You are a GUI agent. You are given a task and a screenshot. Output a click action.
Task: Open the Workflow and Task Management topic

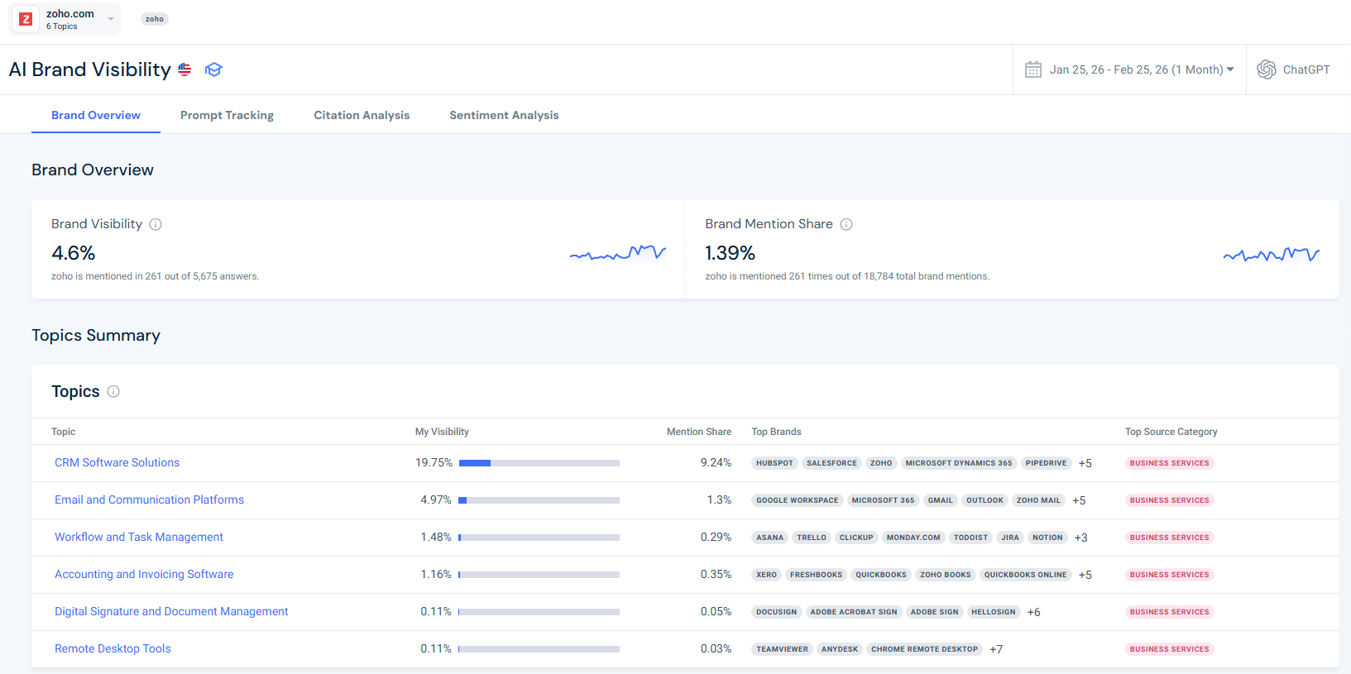(139, 537)
